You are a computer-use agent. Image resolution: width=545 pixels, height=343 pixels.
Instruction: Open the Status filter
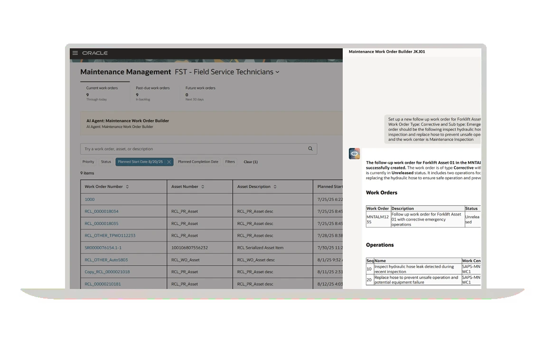[106, 162]
